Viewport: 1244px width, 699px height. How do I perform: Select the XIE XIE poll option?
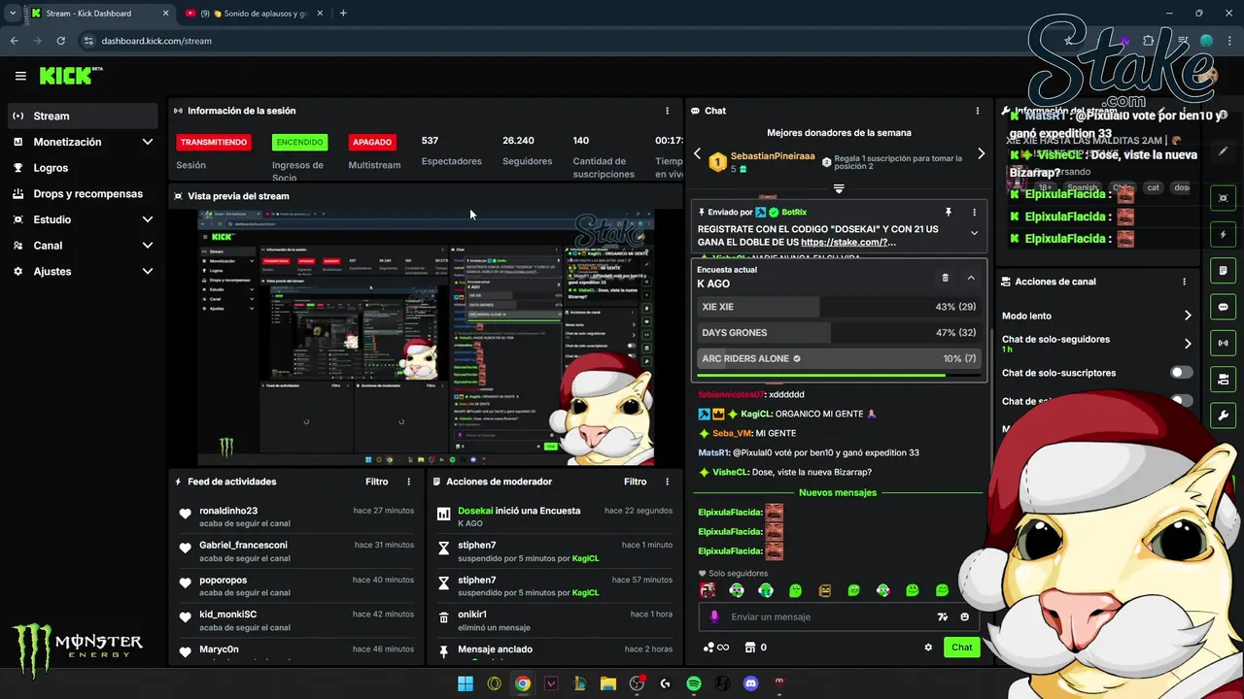coord(839,307)
